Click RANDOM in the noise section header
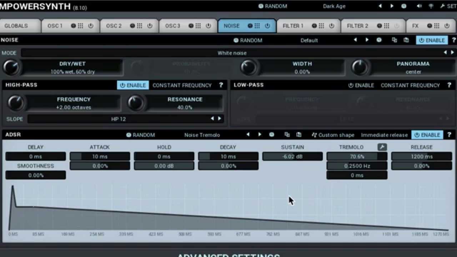 click(248, 40)
